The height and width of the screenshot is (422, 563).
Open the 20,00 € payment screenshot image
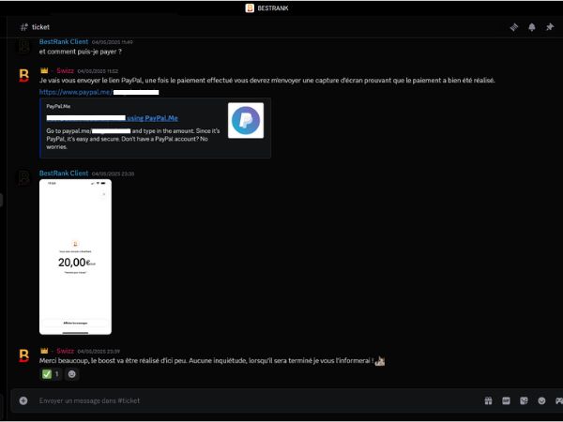click(x=75, y=256)
